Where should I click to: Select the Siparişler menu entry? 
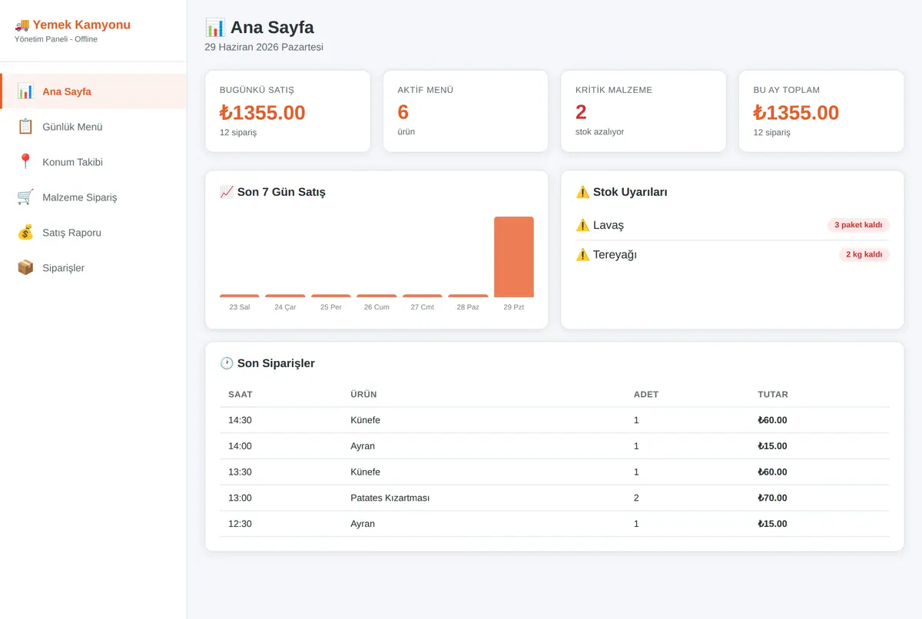[93, 268]
